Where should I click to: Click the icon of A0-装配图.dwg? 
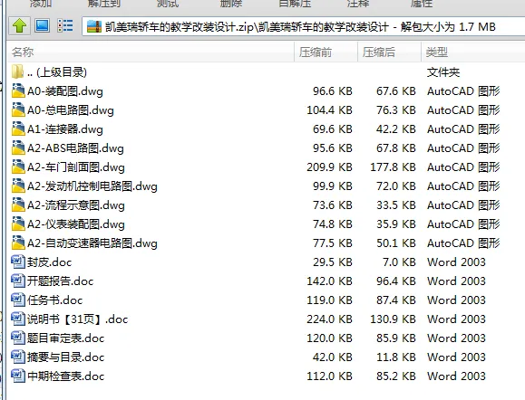(18, 90)
